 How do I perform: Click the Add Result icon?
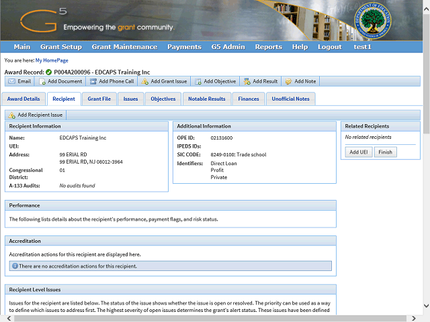click(247, 81)
